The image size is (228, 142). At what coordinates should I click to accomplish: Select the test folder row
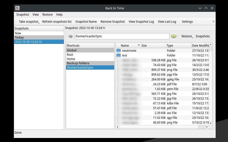tap(162, 55)
